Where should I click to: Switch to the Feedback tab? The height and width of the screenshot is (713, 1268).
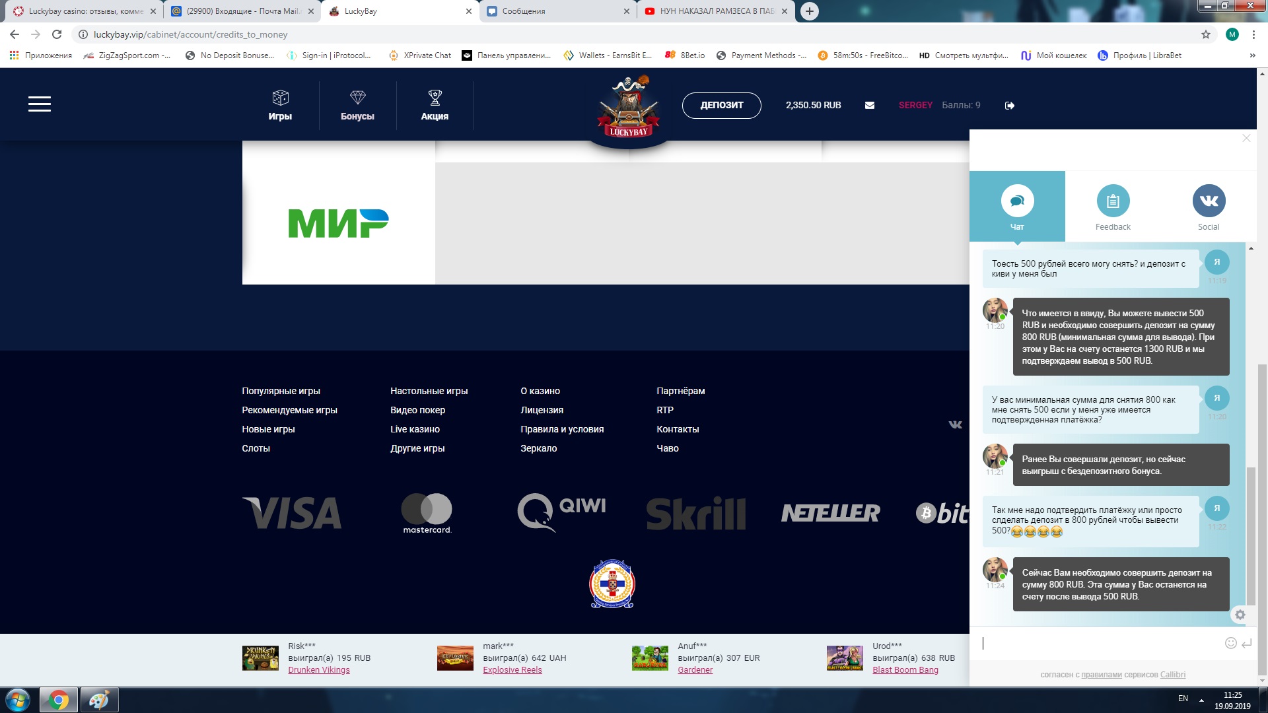[1113, 207]
